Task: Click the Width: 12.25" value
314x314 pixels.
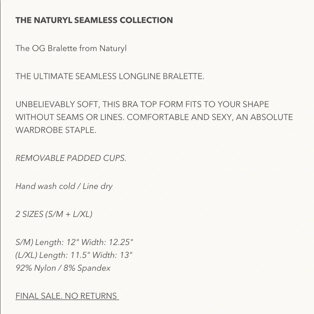Action: 107,242
